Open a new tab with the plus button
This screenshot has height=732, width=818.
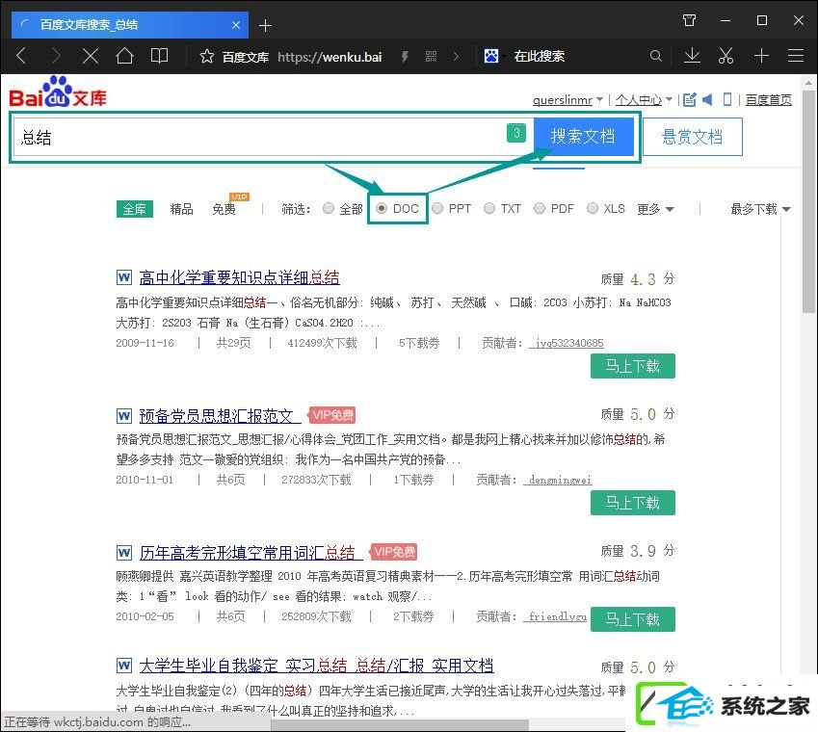point(265,25)
